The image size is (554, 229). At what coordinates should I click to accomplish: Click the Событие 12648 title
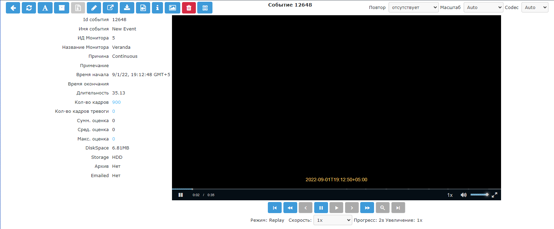(290, 5)
